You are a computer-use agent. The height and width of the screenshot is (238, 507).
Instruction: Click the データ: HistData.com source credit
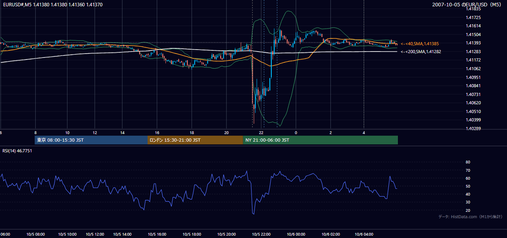click(x=470, y=217)
